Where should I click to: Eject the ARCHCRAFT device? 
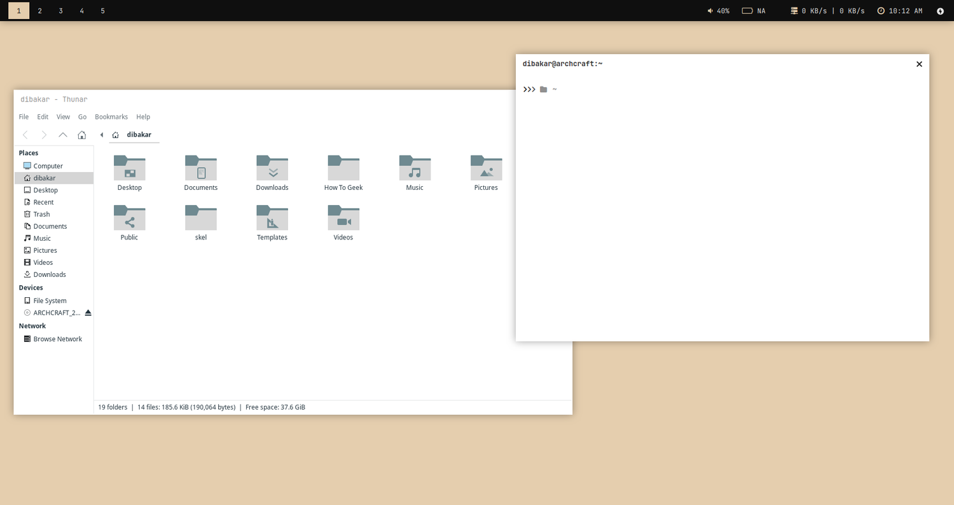click(x=88, y=313)
